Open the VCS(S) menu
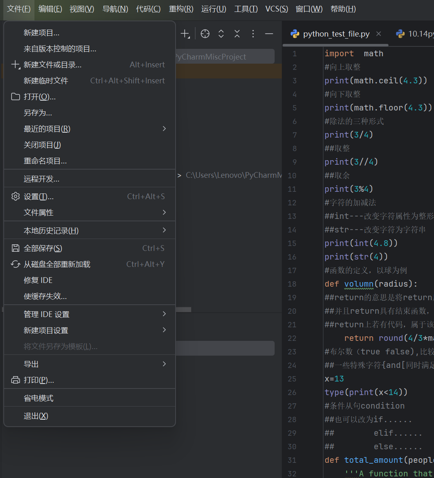The height and width of the screenshot is (478, 434). point(276,9)
